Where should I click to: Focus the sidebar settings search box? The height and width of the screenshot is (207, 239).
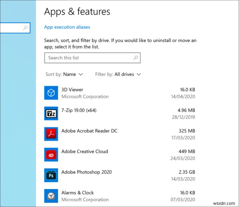(15, 28)
